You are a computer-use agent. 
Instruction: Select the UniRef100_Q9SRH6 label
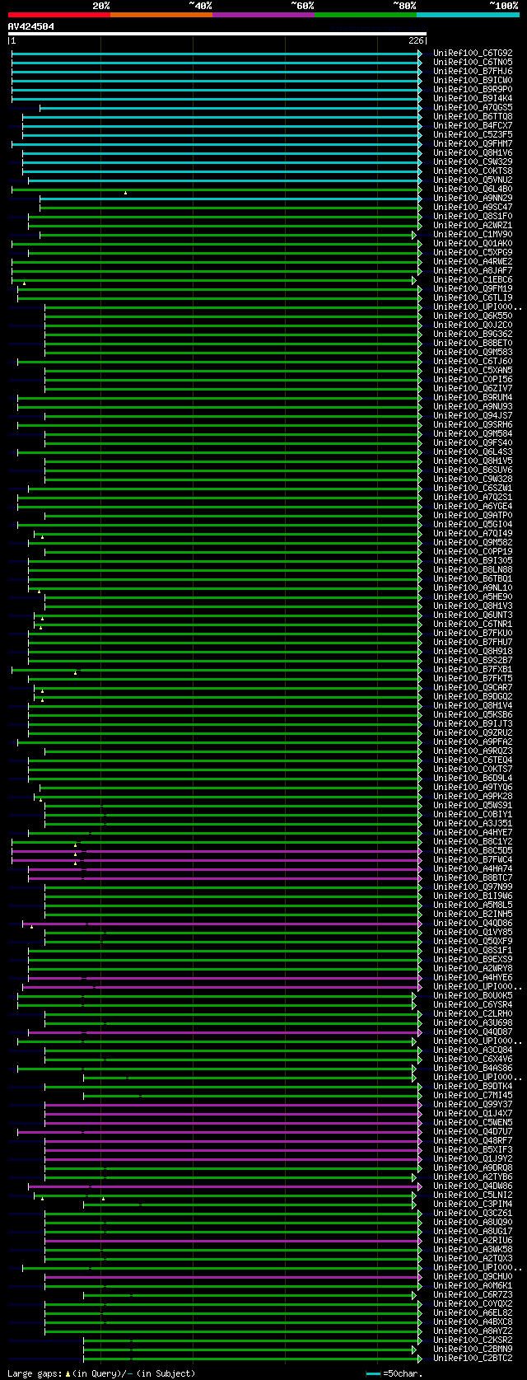[473, 425]
